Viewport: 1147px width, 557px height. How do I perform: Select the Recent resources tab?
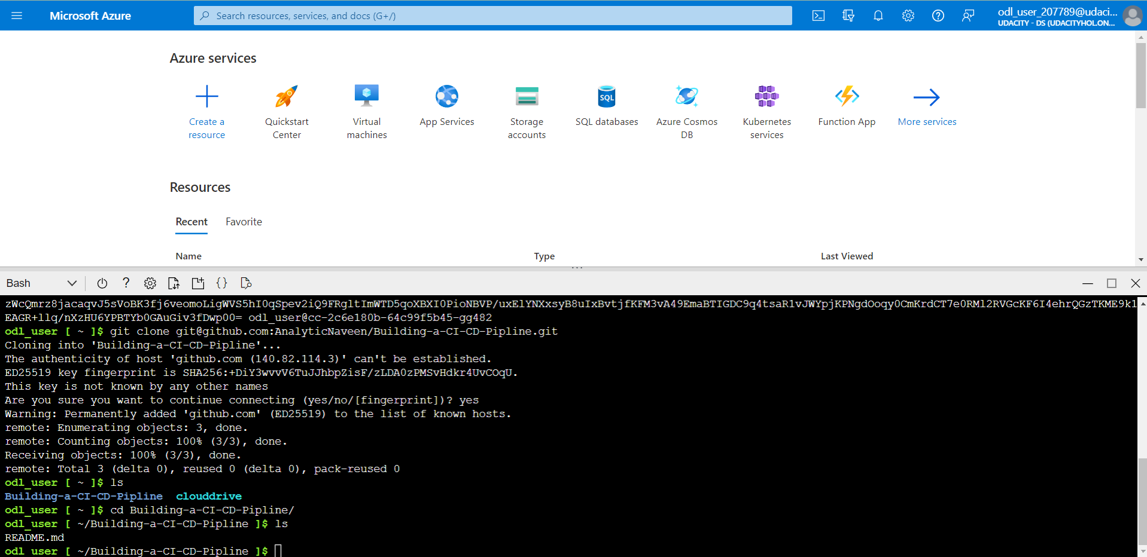[191, 221]
